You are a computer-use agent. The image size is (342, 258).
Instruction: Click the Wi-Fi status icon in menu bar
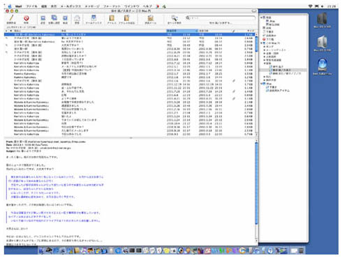[311, 6]
